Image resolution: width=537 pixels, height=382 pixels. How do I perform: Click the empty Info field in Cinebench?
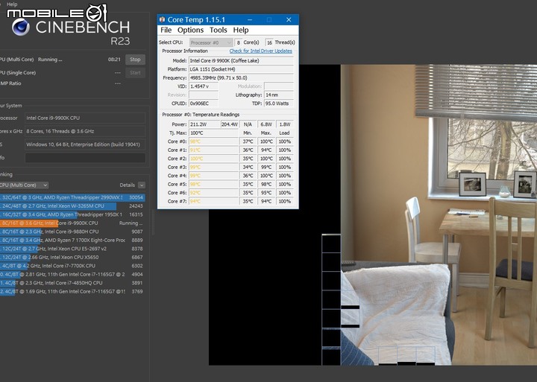(85, 158)
